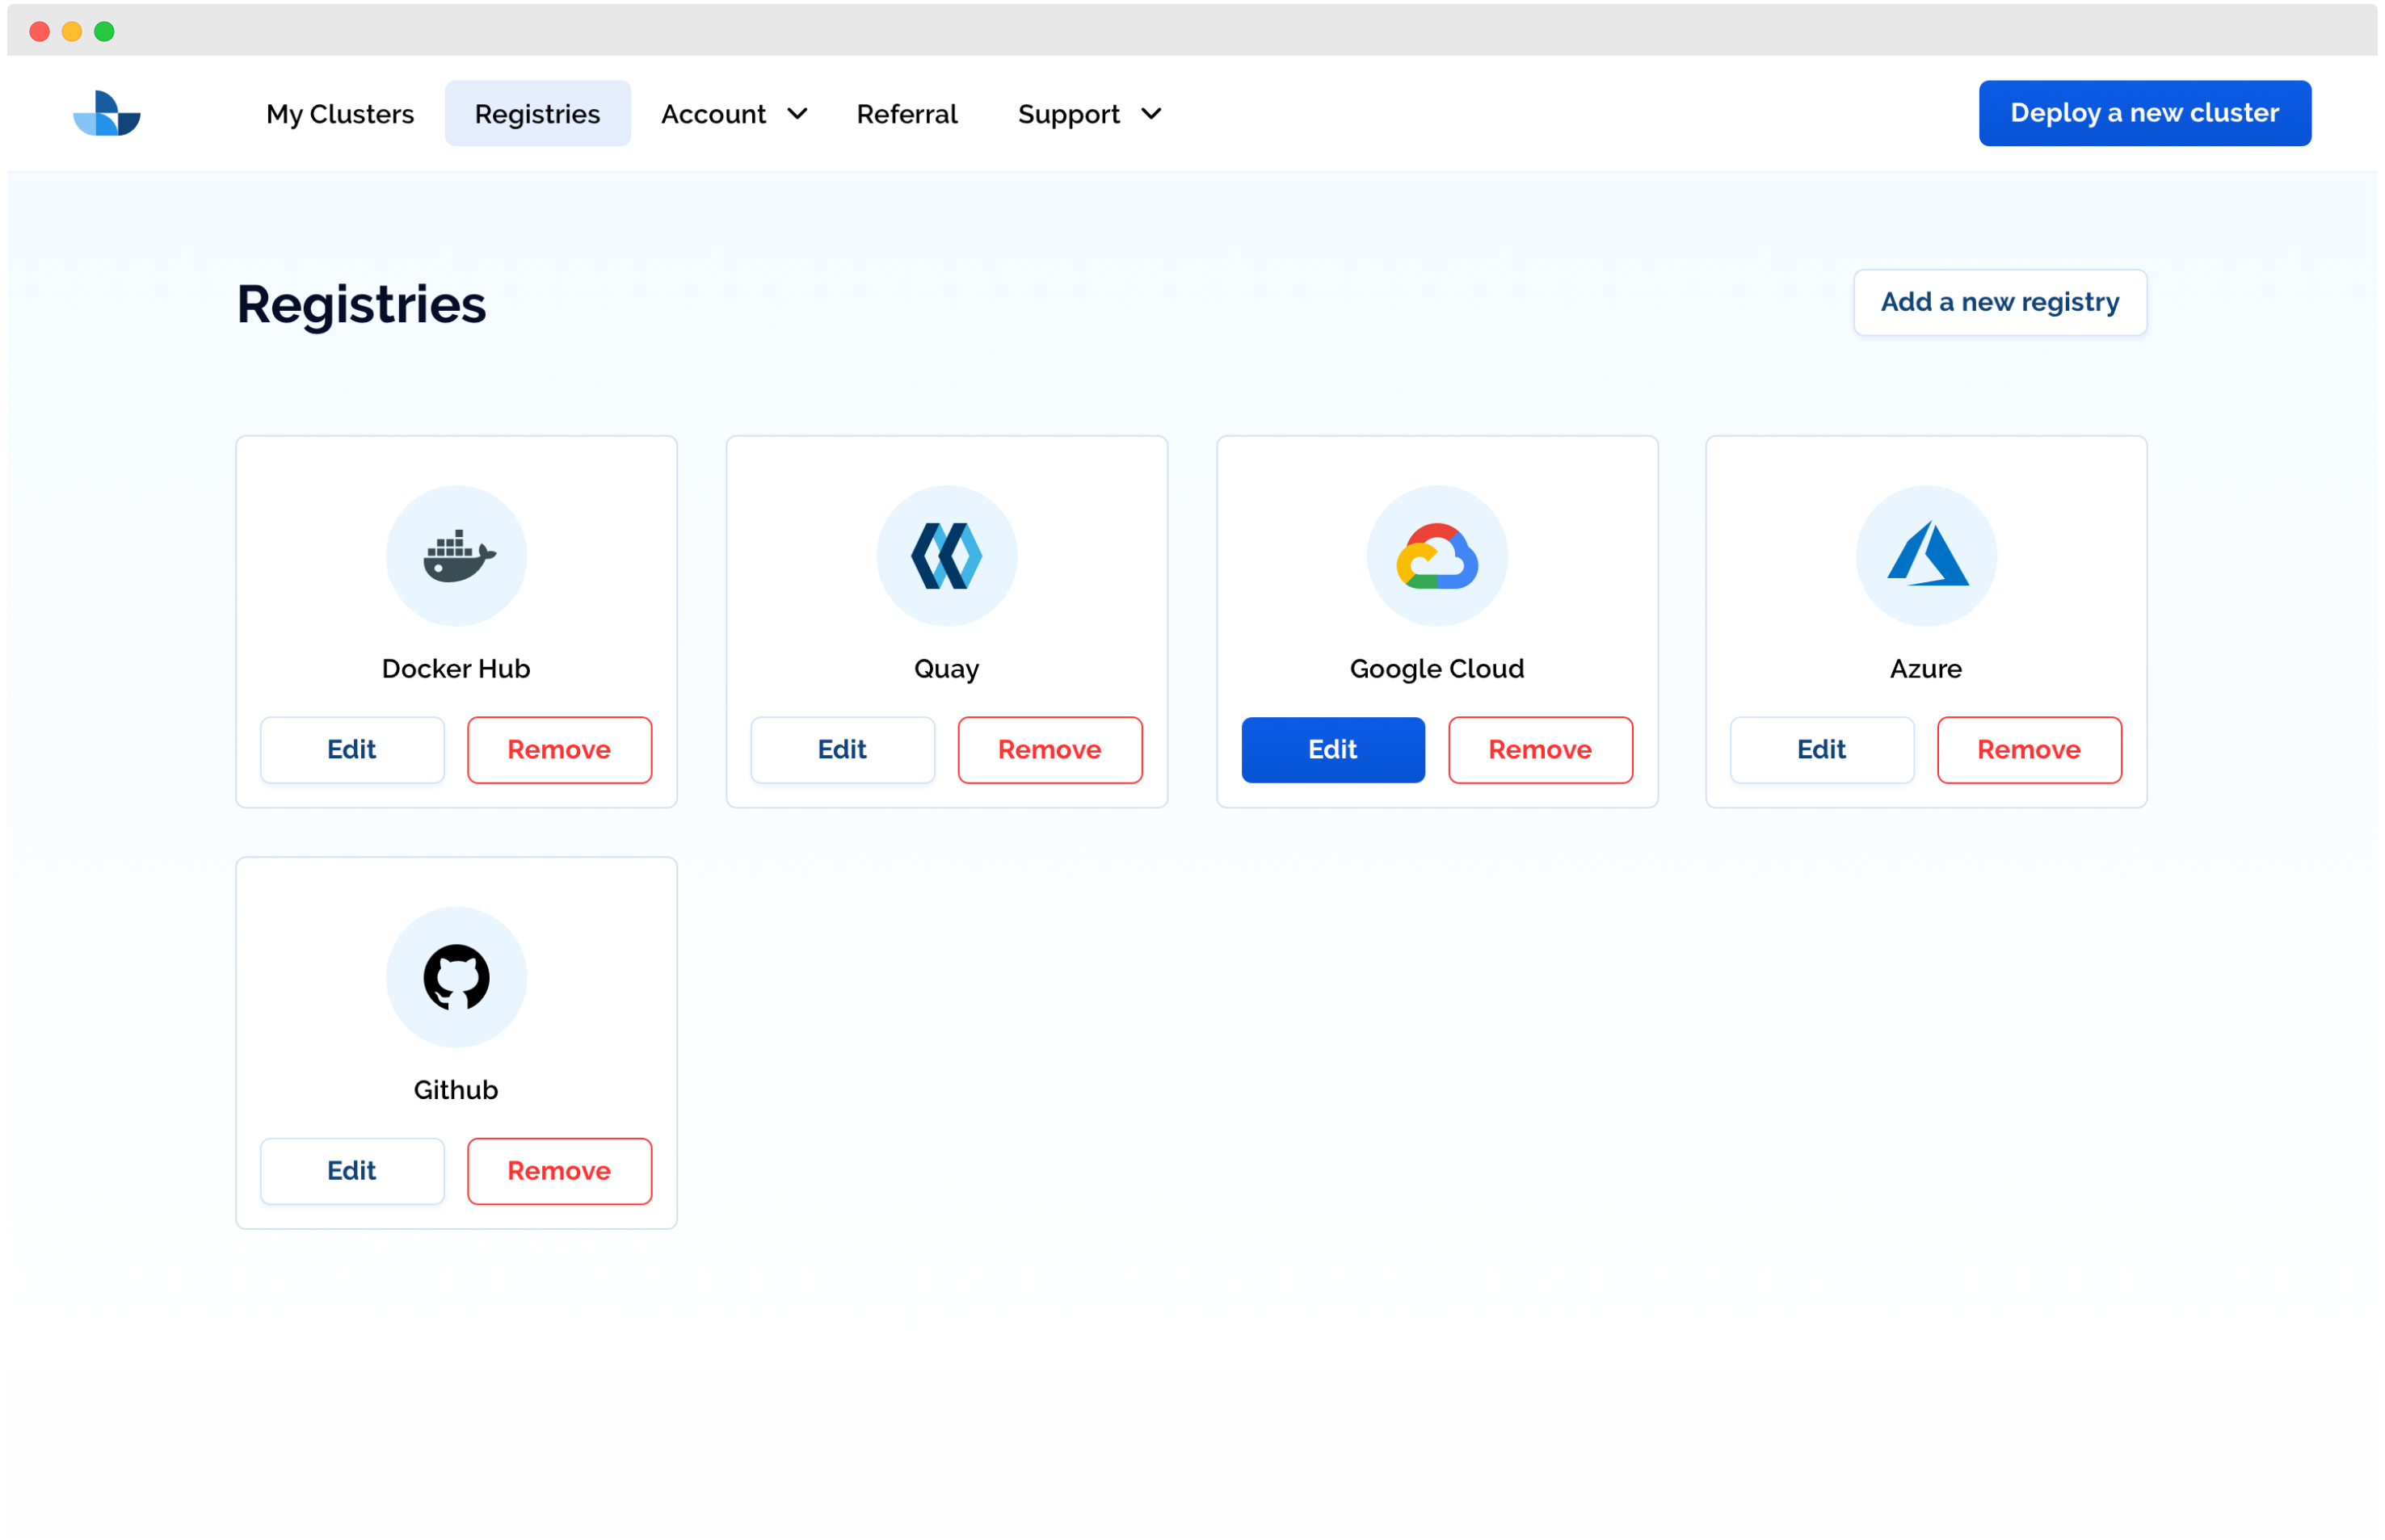Click the Docker Hub whale icon
This screenshot has width=2385, height=1540.
point(457,556)
